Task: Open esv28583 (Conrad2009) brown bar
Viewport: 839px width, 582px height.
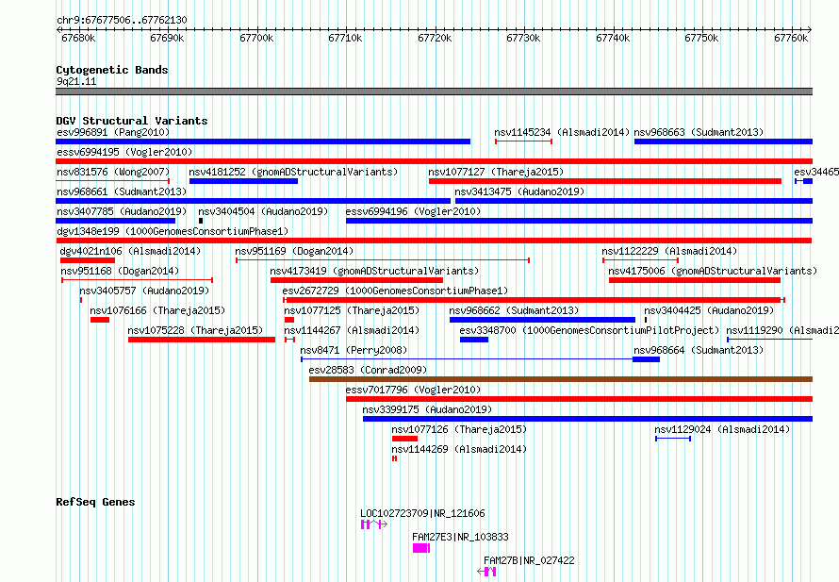Action: (x=561, y=379)
